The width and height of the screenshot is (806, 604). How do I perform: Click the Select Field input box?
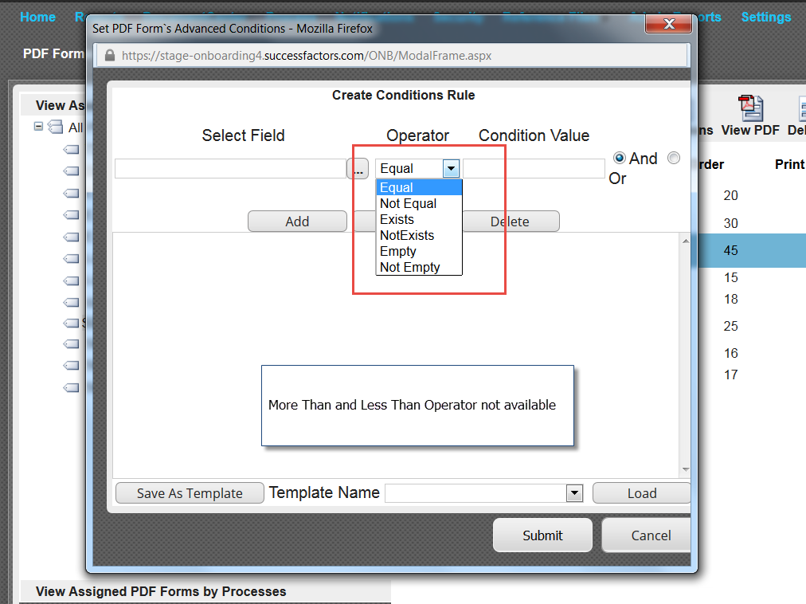point(230,169)
